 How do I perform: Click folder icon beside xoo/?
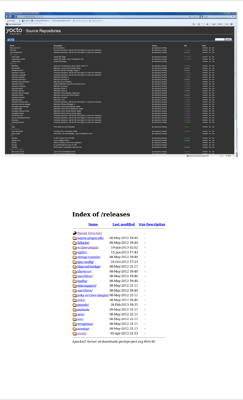[x=75, y=319]
